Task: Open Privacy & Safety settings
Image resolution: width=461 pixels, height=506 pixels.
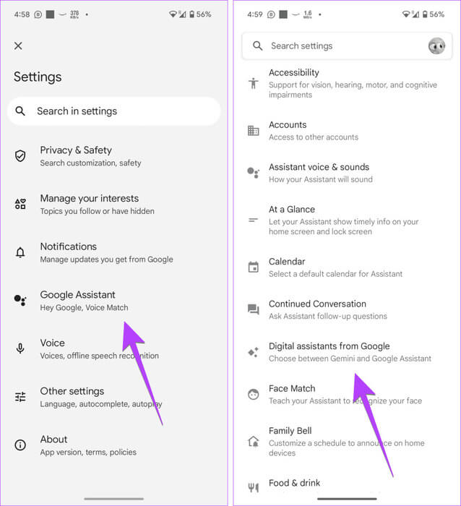Action: [114, 156]
